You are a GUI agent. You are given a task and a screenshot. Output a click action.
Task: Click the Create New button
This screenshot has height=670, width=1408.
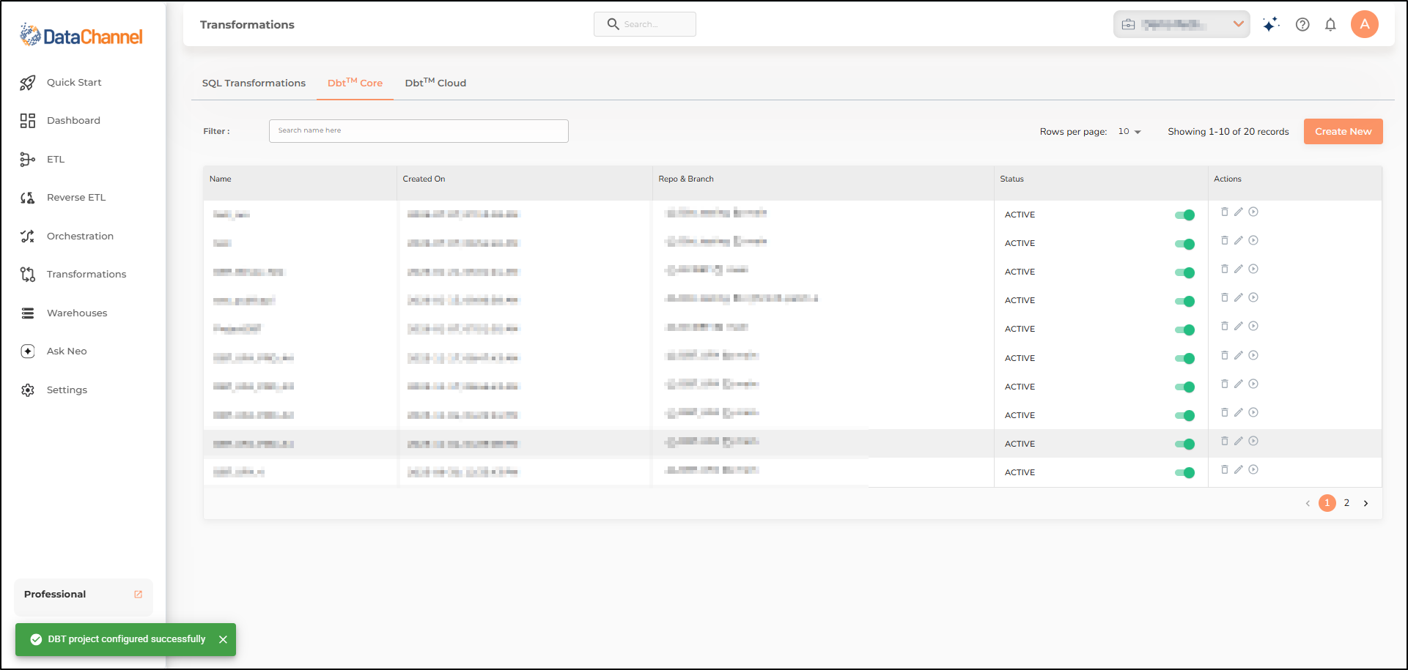click(1343, 132)
